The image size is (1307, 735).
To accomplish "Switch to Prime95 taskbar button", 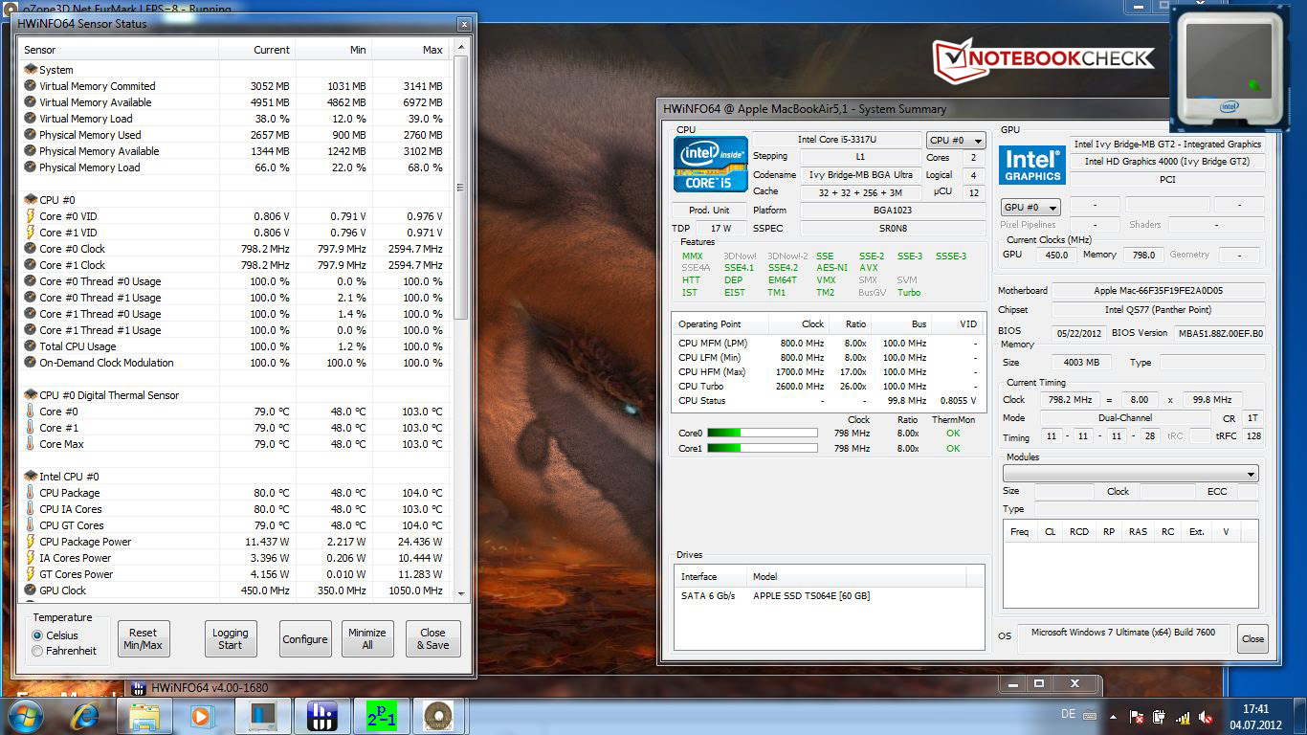I will (x=382, y=716).
